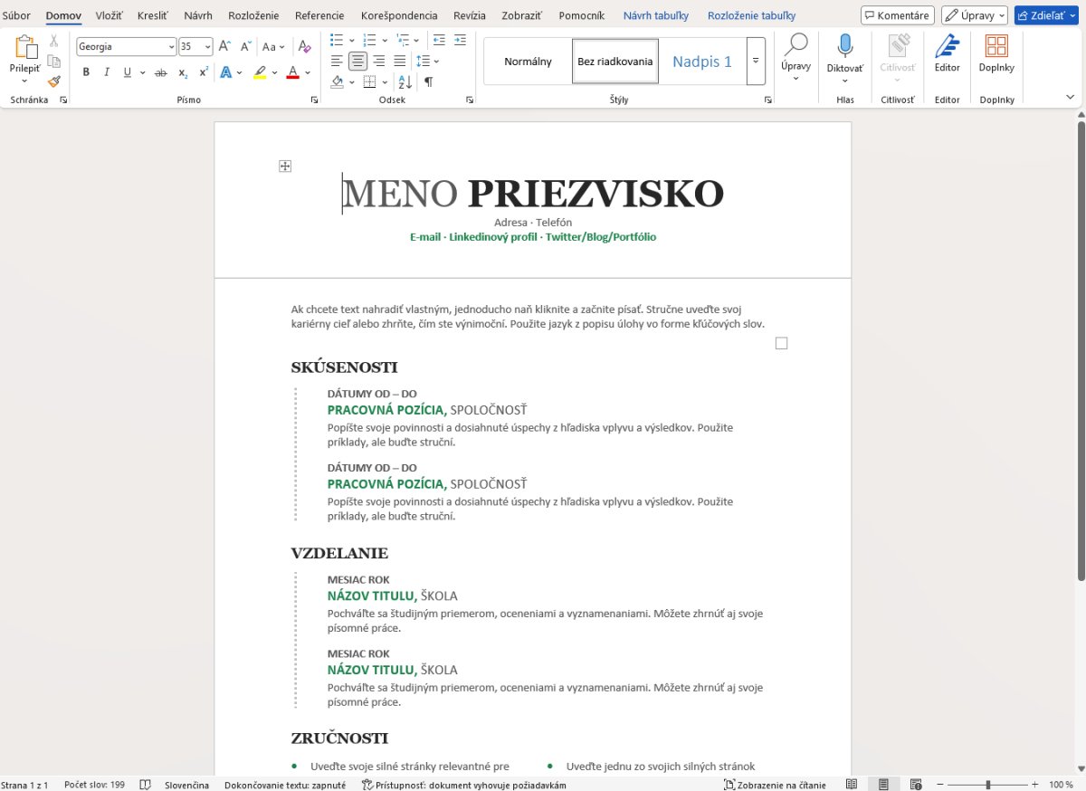This screenshot has height=791, width=1086.
Task: Clear all formatting with the eraser icon
Action: pos(305,46)
